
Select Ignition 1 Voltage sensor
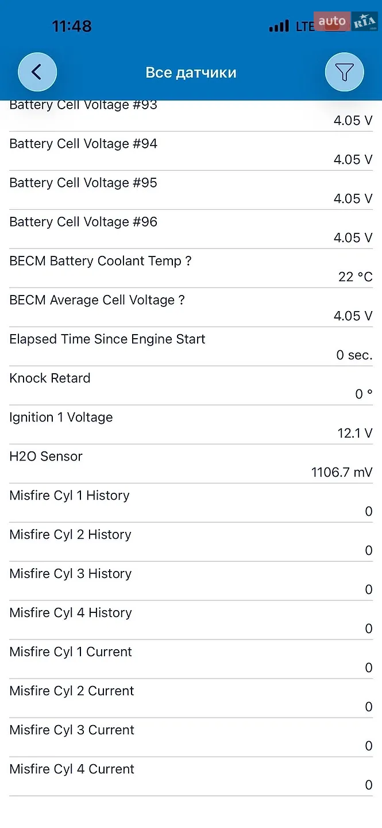tap(191, 425)
